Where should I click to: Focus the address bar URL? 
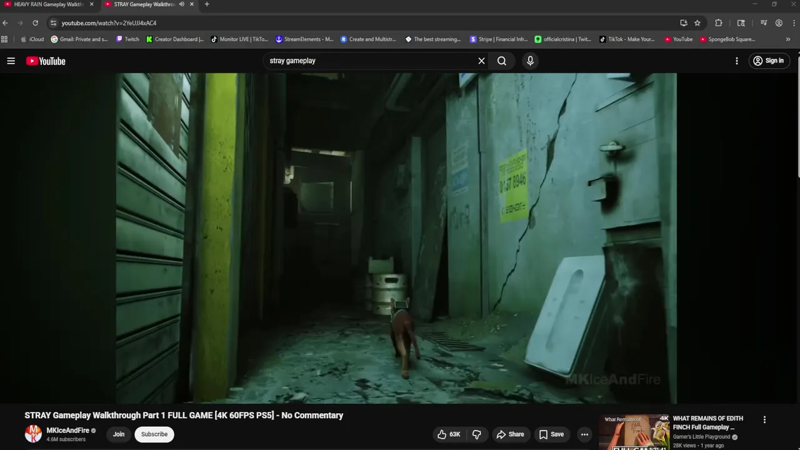coord(109,23)
